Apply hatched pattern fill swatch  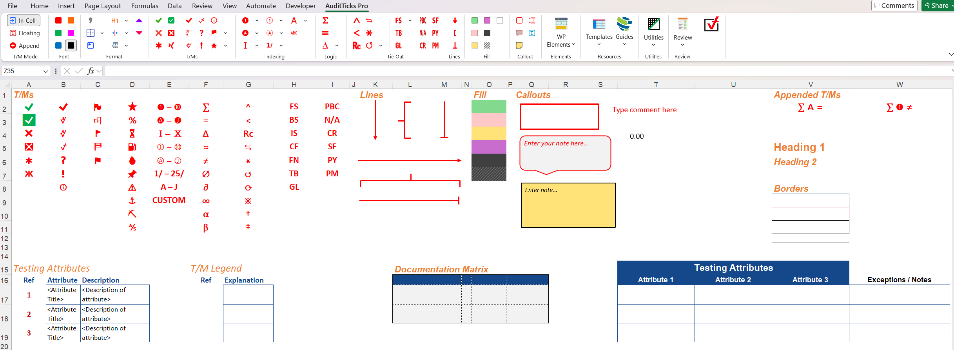[x=487, y=45]
